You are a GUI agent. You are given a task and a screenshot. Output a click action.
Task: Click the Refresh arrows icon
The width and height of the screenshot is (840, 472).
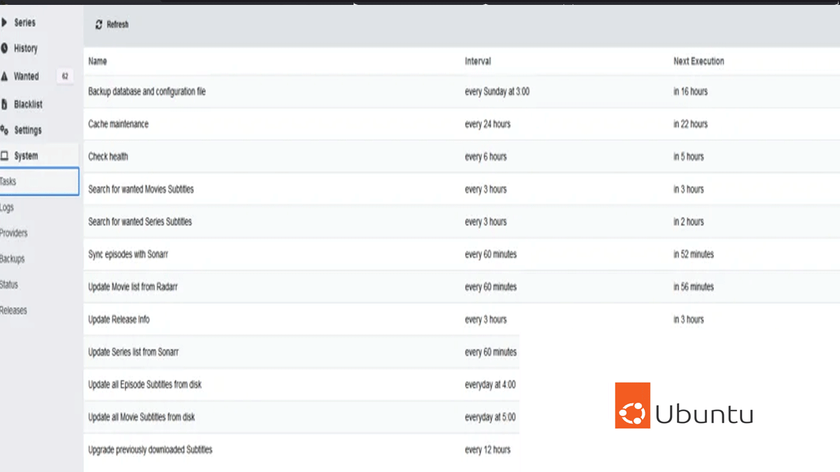[x=99, y=24]
